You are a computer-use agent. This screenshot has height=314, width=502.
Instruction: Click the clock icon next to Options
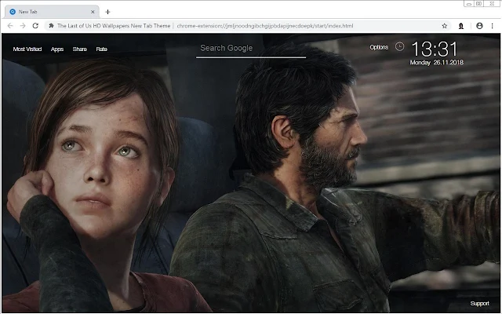[399, 47]
